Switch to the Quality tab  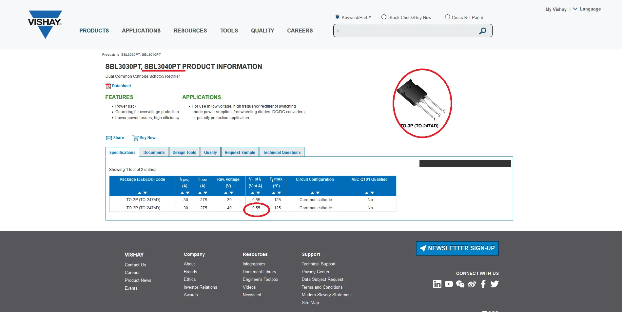210,152
